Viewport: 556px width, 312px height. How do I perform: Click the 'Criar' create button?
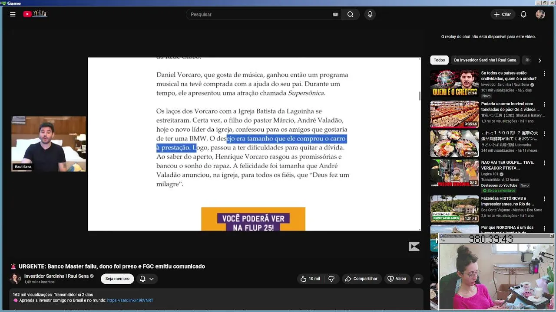point(503,14)
